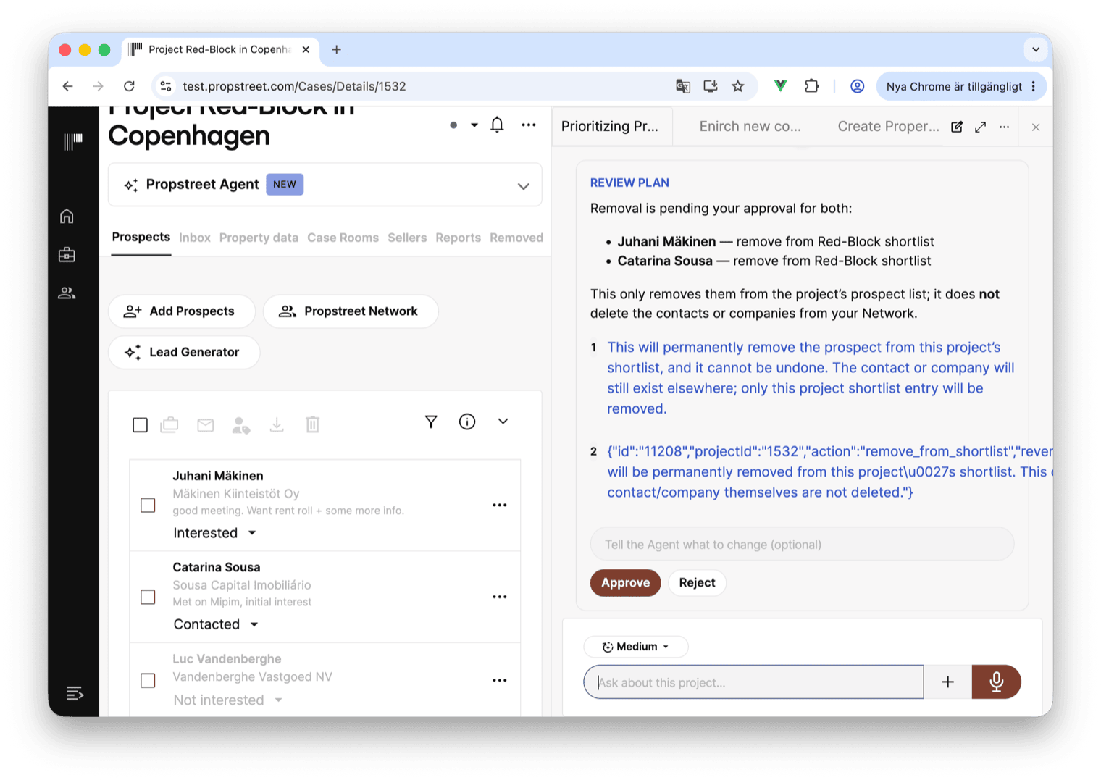The height and width of the screenshot is (780, 1101).
Task: Click the Add Prospects button
Action: [x=182, y=311]
